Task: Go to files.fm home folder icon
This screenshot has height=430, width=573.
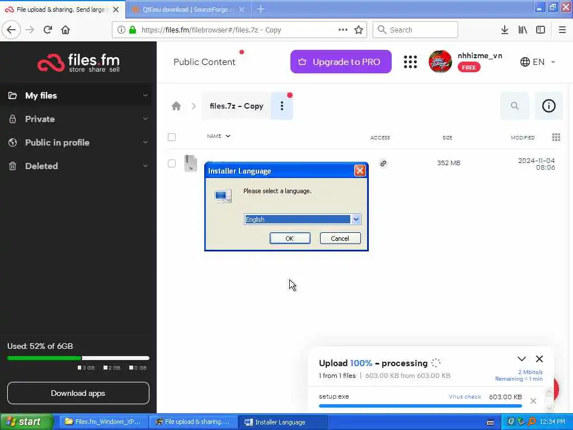Action: [x=176, y=106]
